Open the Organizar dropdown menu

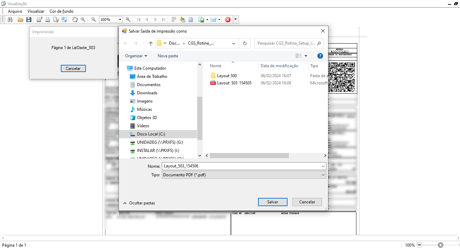tap(136, 56)
